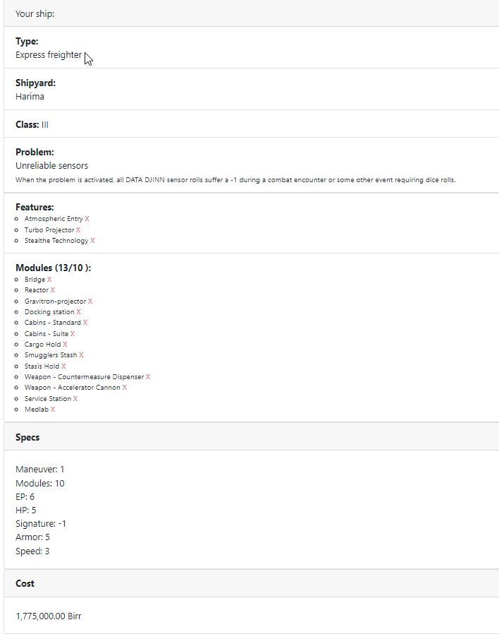Remove the Countermeasure Dispenser weapon
The width and height of the screenshot is (499, 639).
148,377
